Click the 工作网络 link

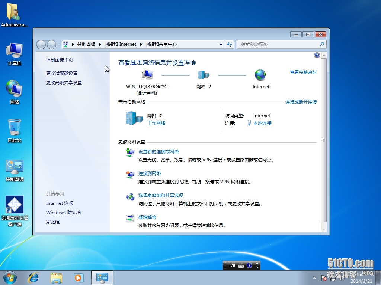click(156, 123)
